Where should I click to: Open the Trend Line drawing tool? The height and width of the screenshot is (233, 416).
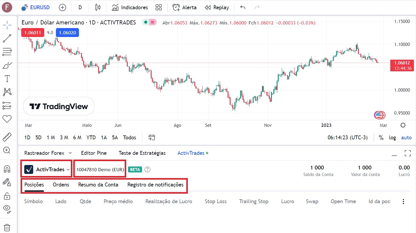(x=7, y=38)
